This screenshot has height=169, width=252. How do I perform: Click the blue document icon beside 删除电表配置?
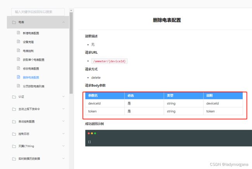[x=19, y=77]
